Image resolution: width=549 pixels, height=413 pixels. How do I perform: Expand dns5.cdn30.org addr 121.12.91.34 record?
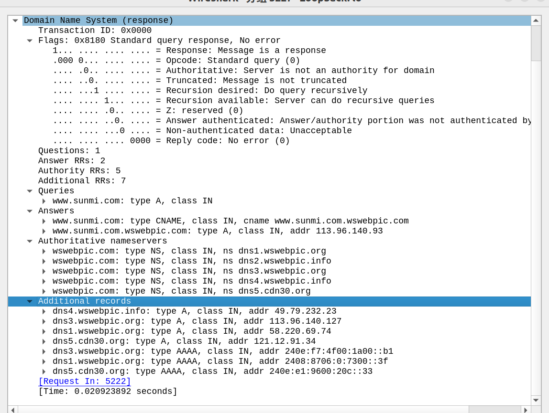(44, 341)
